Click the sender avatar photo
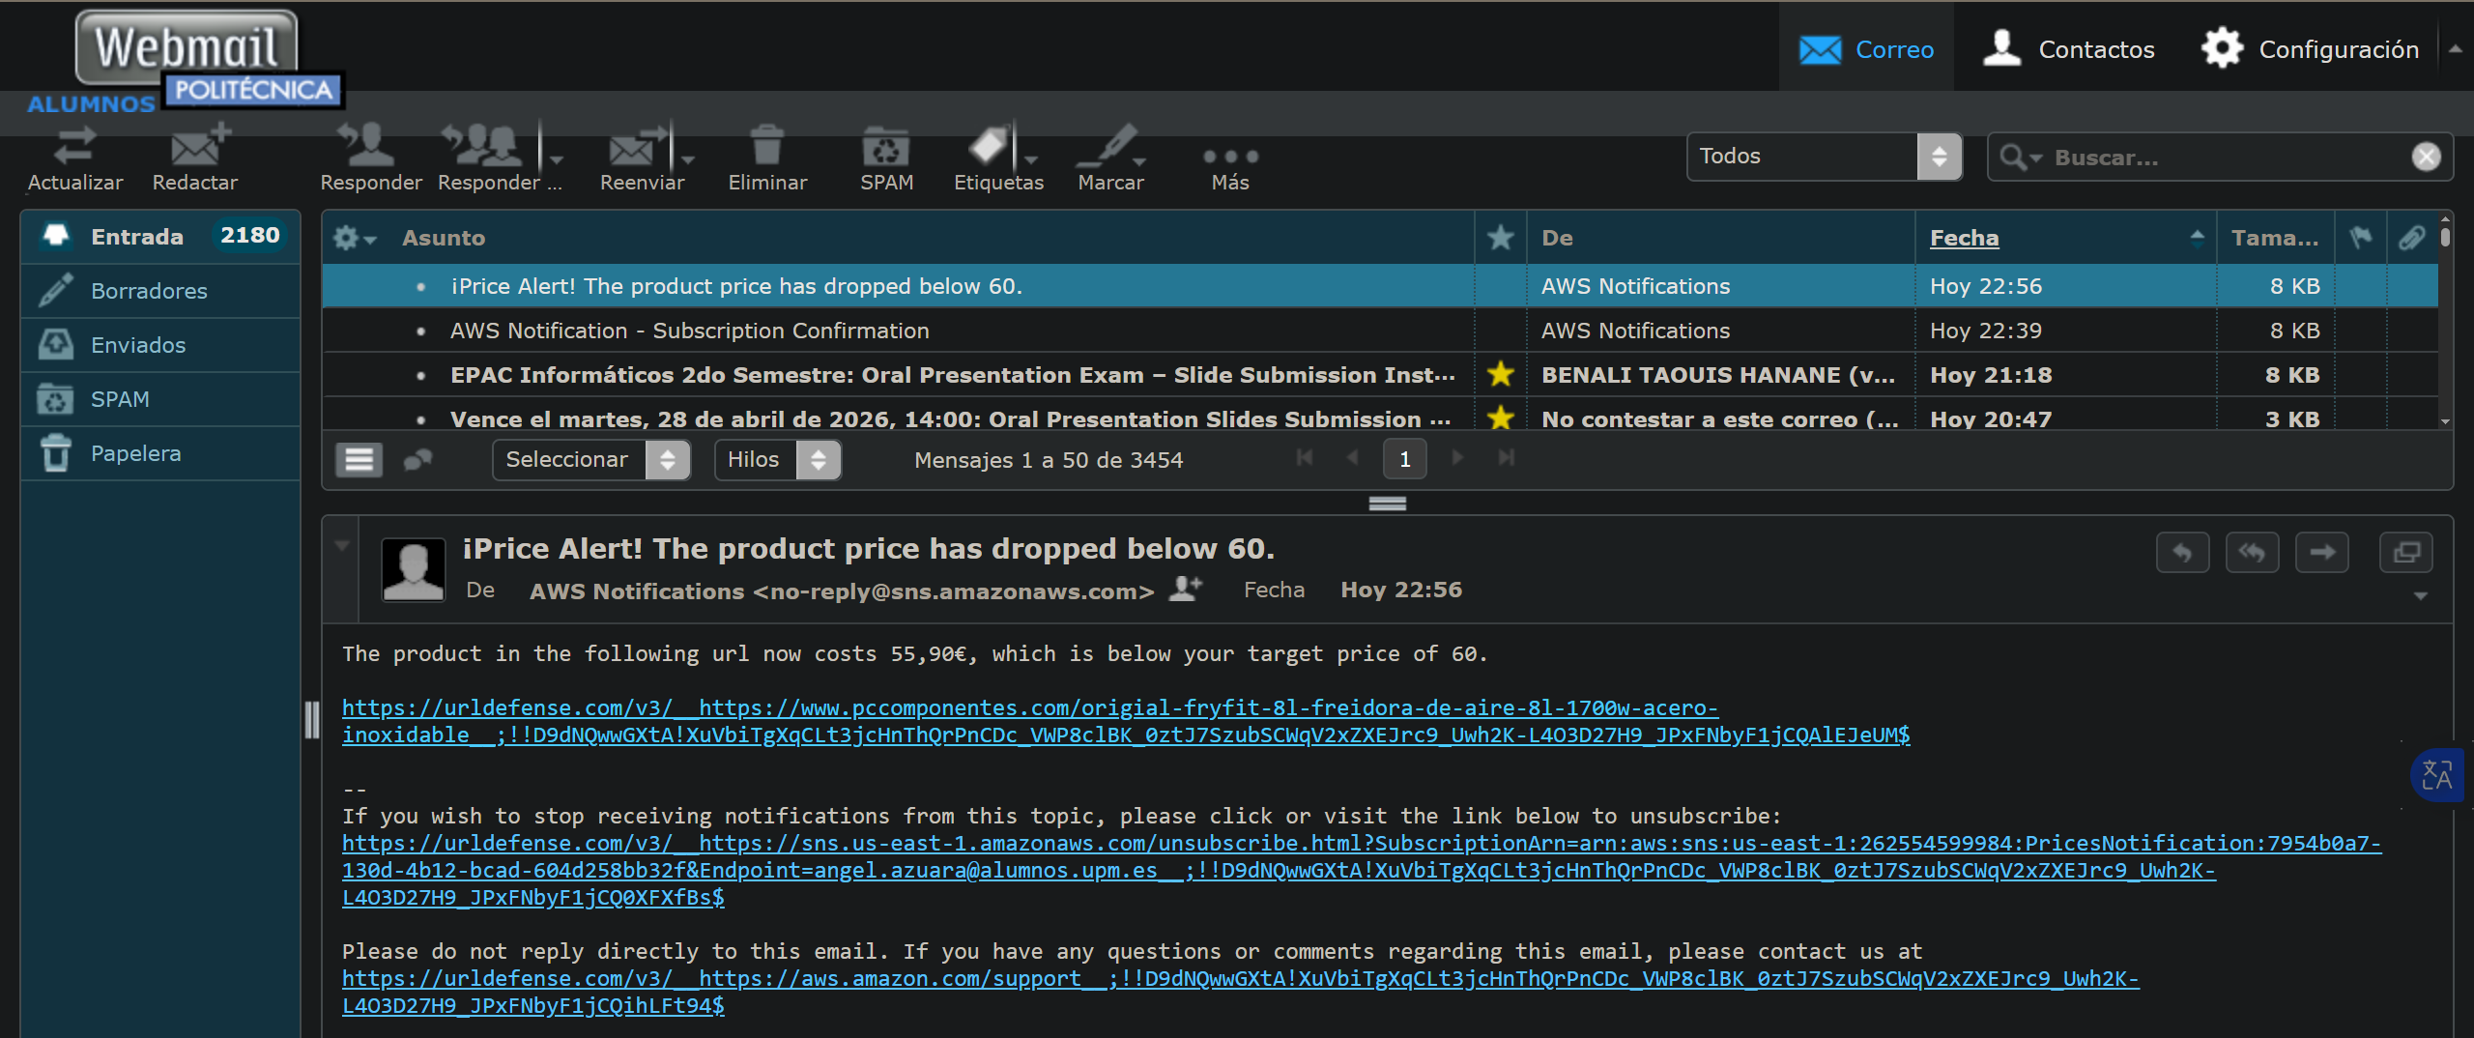 tap(414, 570)
